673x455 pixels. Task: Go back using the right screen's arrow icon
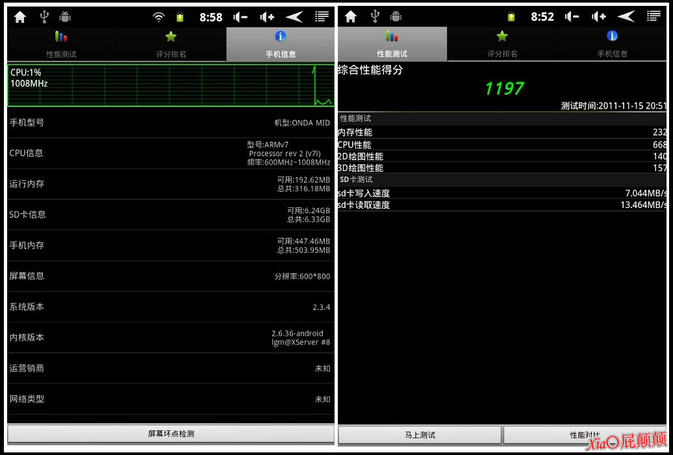coord(626,17)
